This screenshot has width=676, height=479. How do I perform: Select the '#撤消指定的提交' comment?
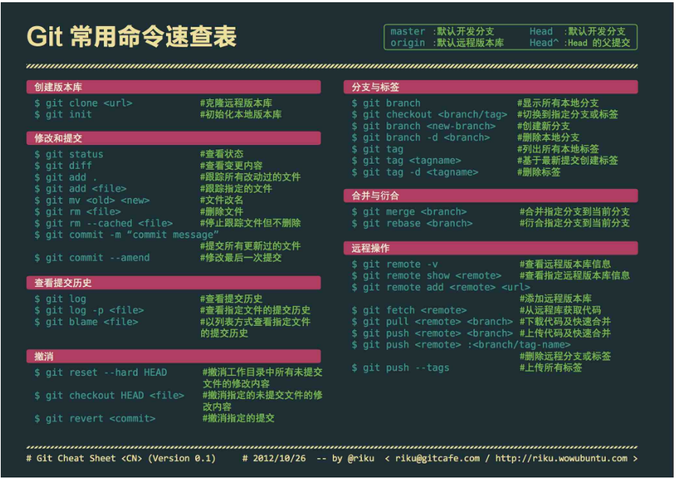[239, 418]
